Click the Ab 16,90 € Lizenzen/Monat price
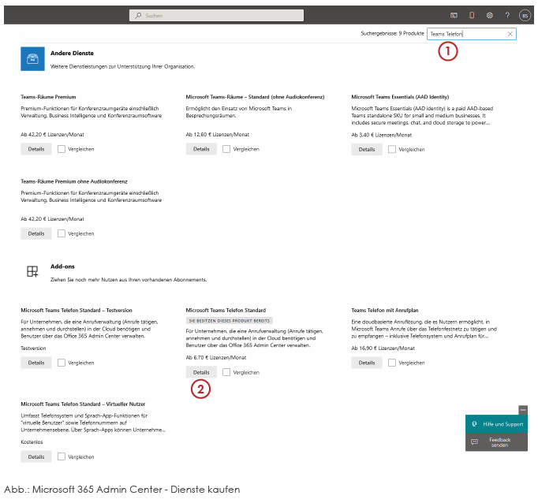Screen dimensions: 538x503 click(383, 348)
